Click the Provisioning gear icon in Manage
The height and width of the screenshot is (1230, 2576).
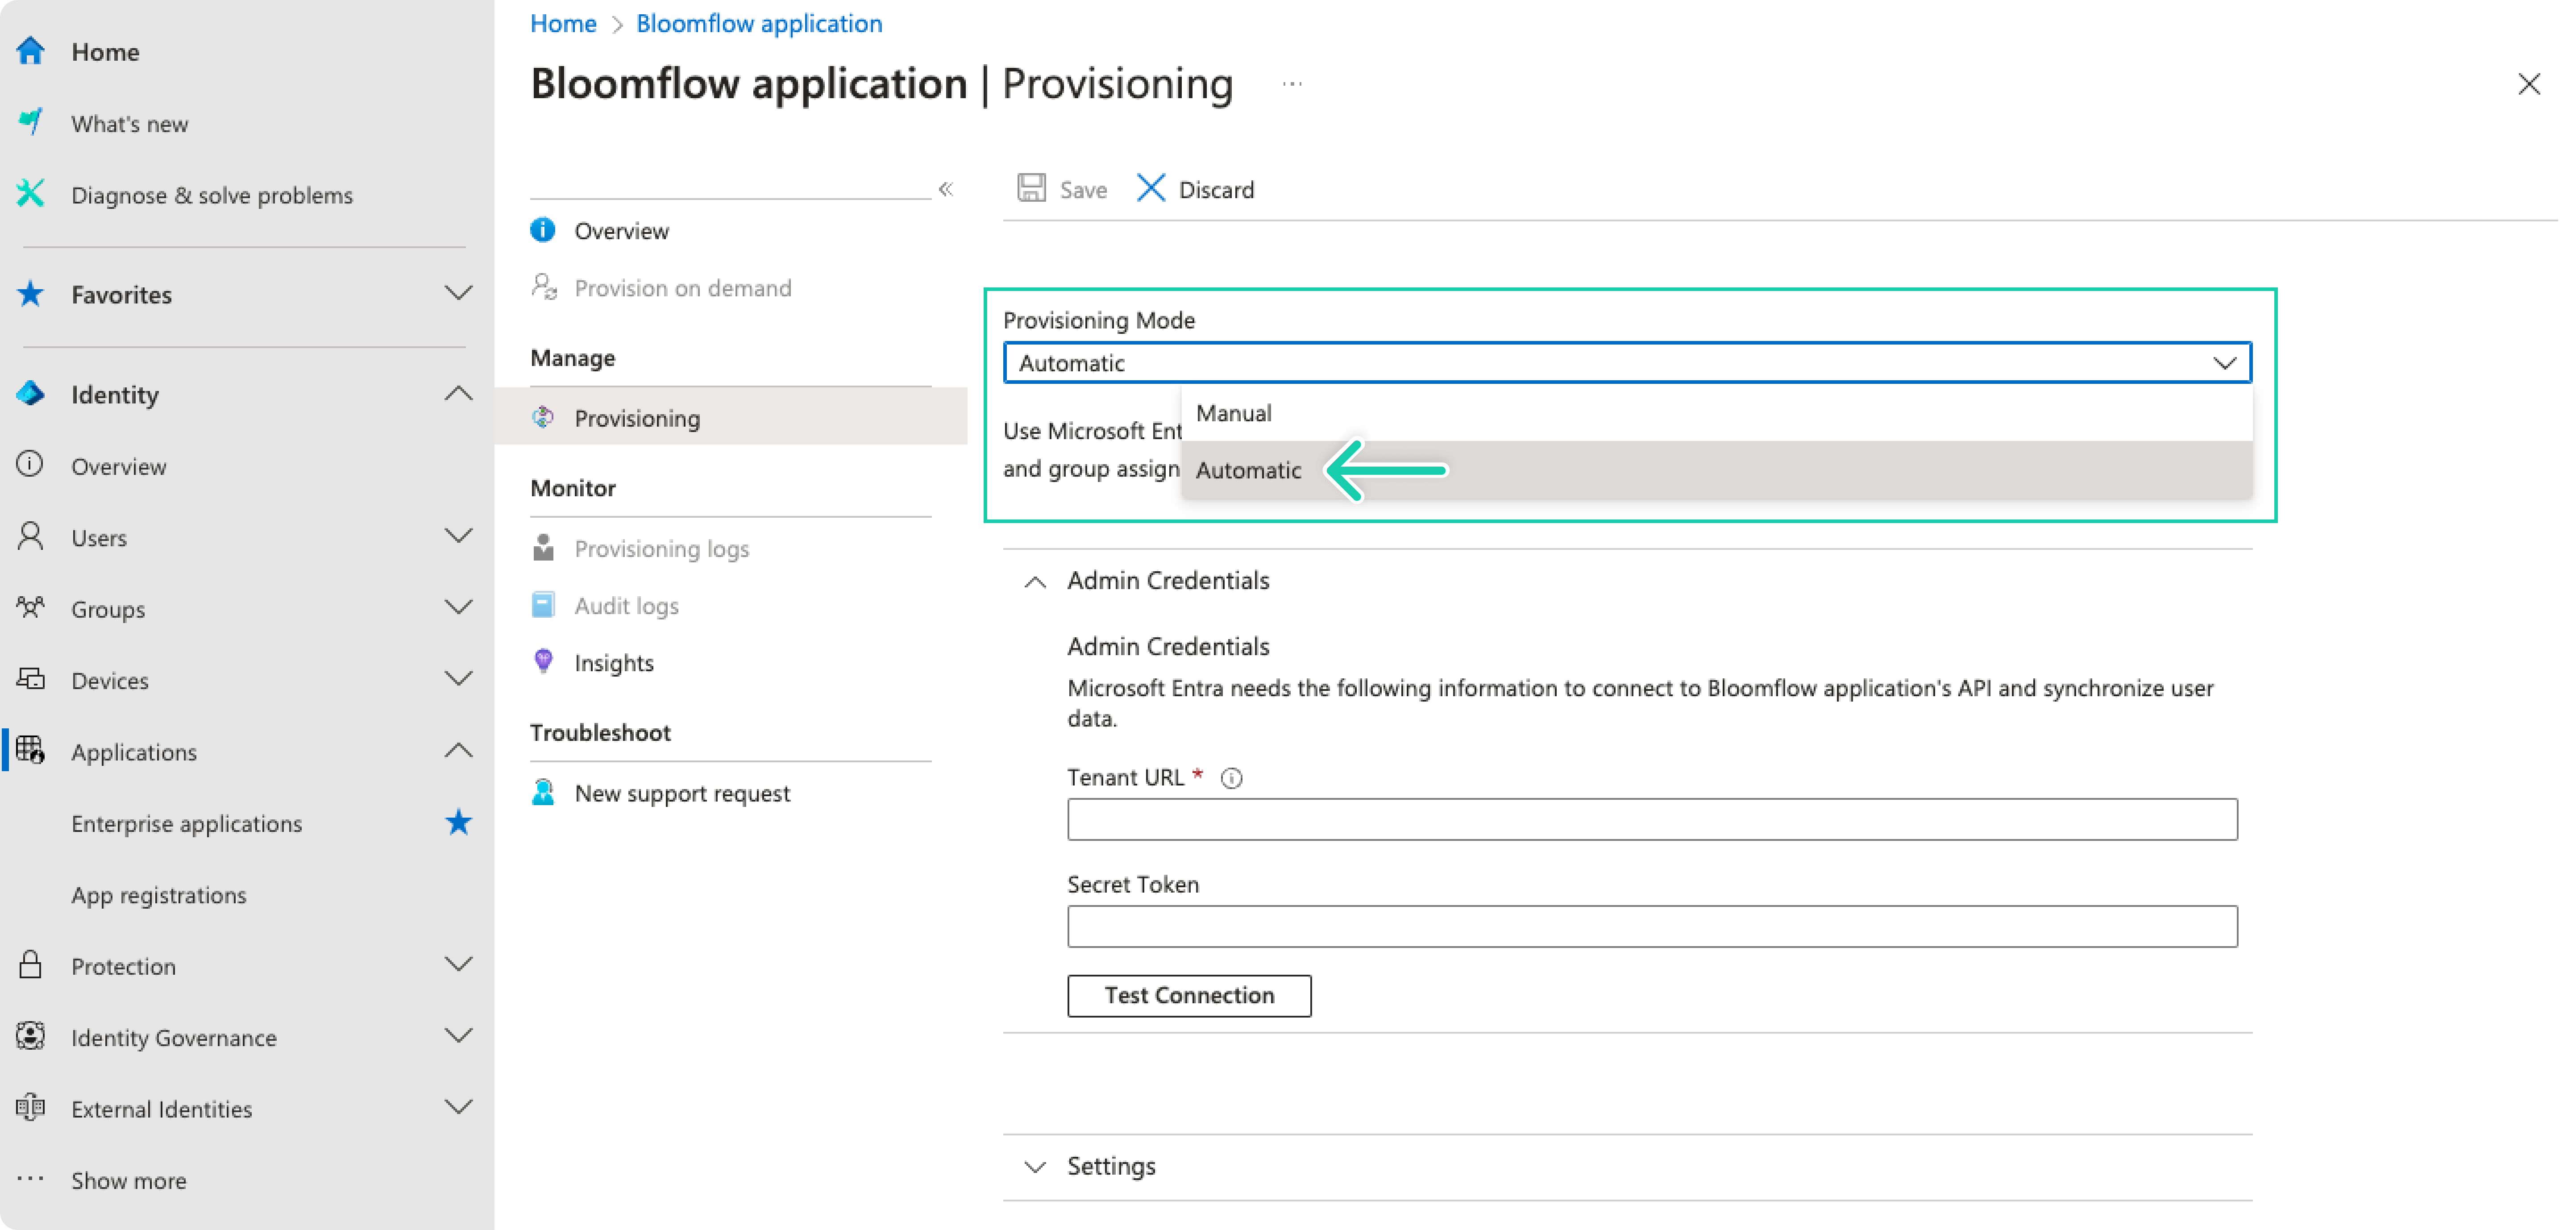pyautogui.click(x=543, y=417)
